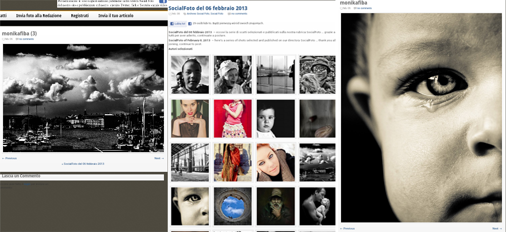Open the large black-and-white clouds harbor photo
Viewport: 506px width, 232px height.
click(83, 98)
